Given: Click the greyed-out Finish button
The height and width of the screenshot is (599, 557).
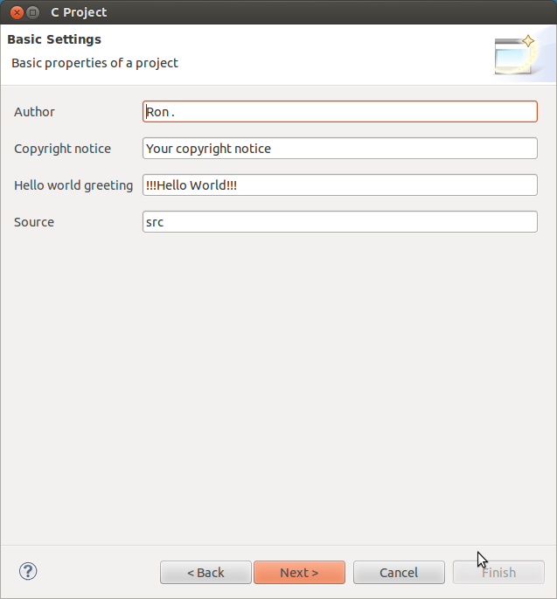Looking at the screenshot, I should click(x=498, y=573).
